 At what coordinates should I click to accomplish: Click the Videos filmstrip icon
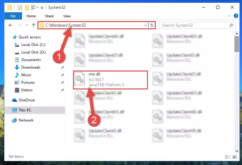(x=17, y=90)
